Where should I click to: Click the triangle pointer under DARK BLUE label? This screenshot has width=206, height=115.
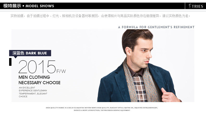(15, 57)
